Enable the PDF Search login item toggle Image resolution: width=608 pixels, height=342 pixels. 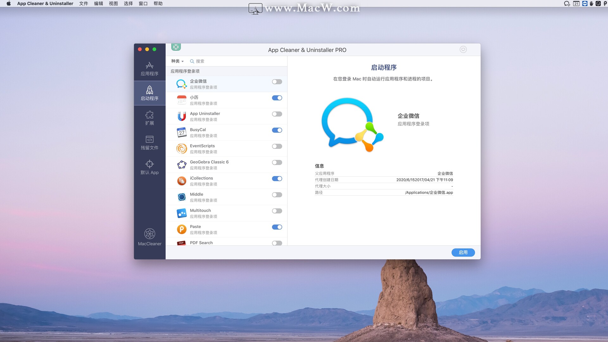277,243
